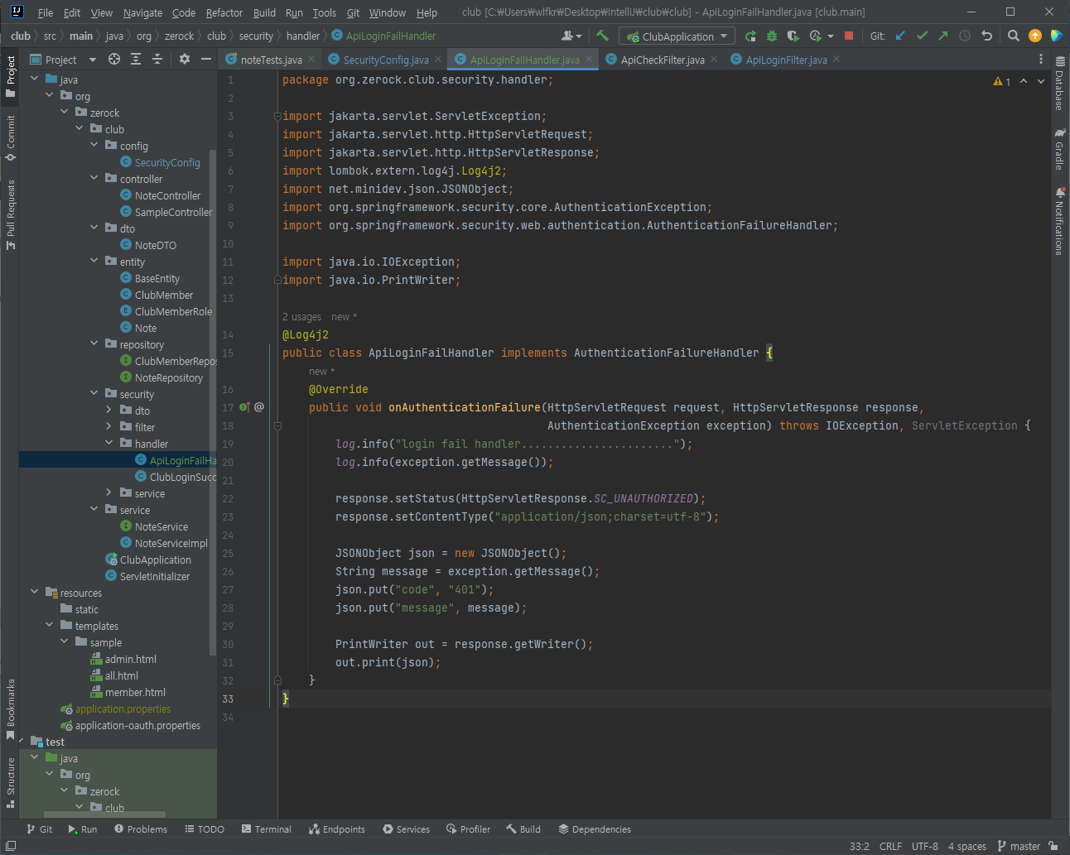The image size is (1070, 855).
Task: Open Project panel settings gear
Action: point(185,59)
